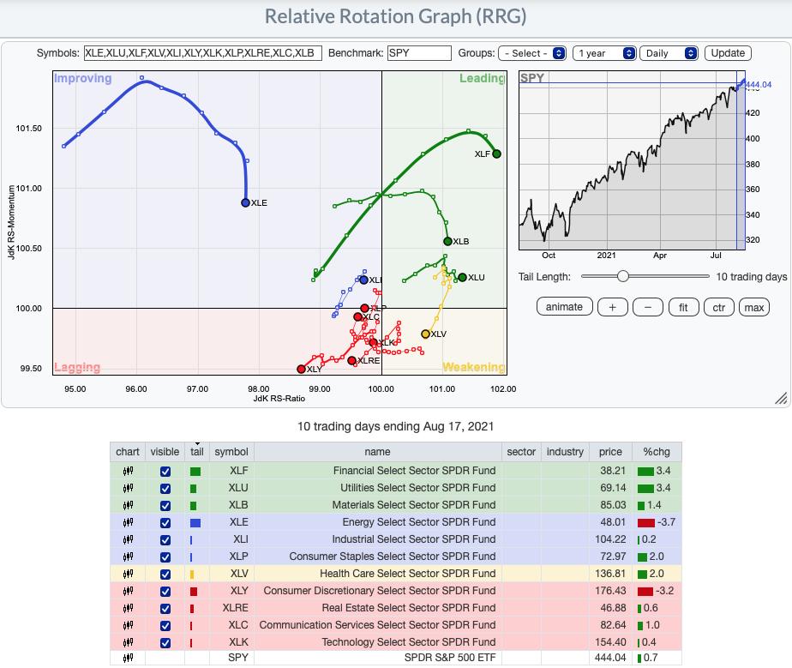Untick the XLE visible checkbox

coord(165,523)
